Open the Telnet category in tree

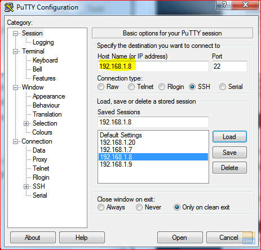(x=41, y=168)
